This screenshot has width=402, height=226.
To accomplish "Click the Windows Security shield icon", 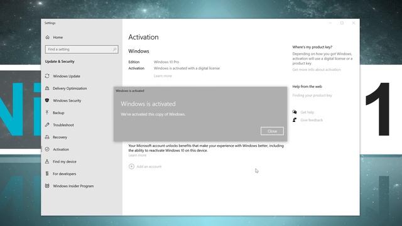I will tap(47, 100).
